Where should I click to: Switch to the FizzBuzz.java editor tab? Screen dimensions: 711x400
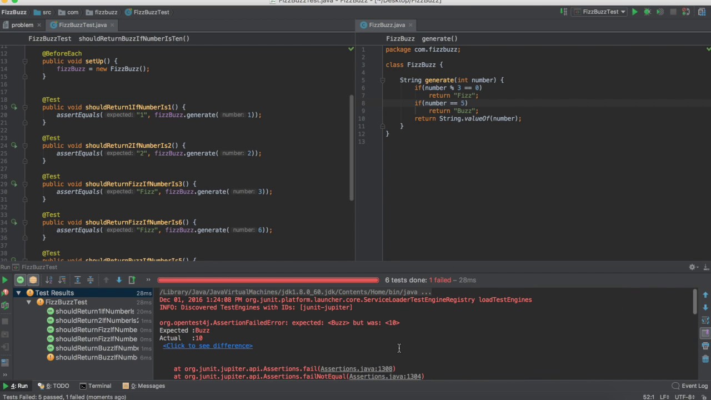click(387, 25)
